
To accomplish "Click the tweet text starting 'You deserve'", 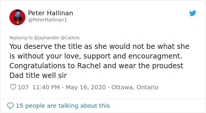I will [99, 61].
